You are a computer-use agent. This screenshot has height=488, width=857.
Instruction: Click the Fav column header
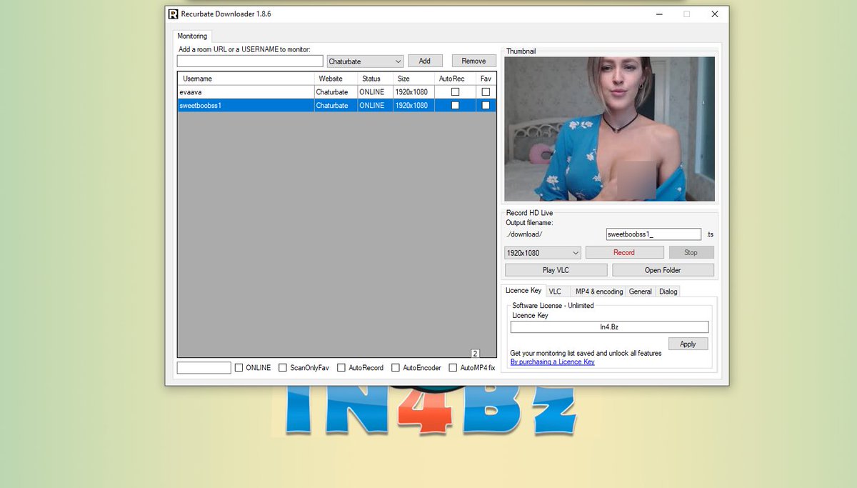pyautogui.click(x=486, y=79)
